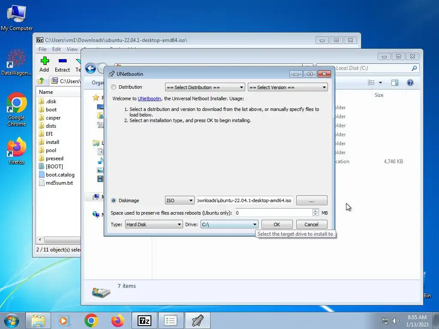Open the Google Chrome desktop shortcut

17,110
